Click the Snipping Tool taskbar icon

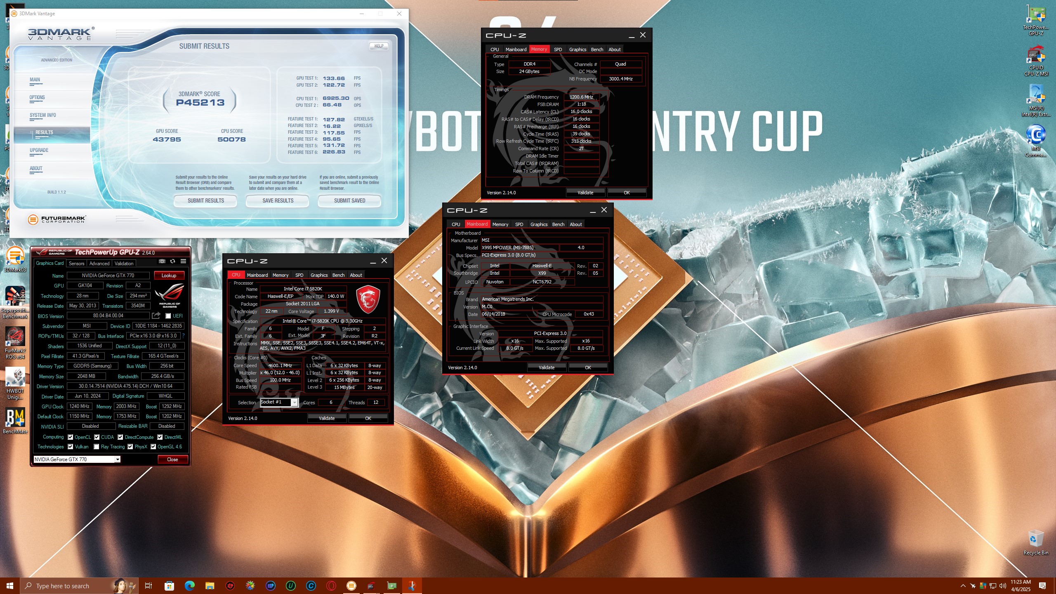coord(412,586)
